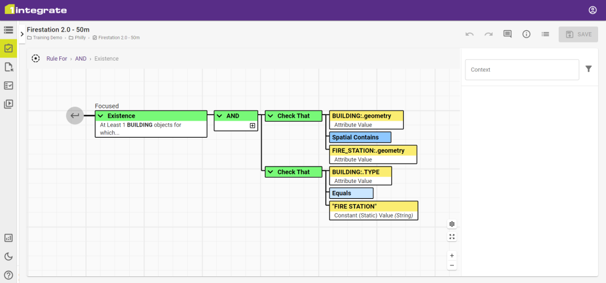
Task: Select 'Rule For' in rule breadcrumb
Action: tap(56, 59)
